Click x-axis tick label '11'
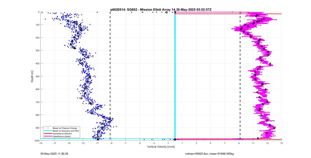The height and width of the screenshot is (158, 311). tap(253, 143)
